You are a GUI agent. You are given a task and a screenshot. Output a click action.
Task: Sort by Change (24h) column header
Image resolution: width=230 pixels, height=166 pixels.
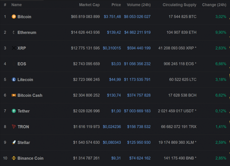[x=214, y=5]
